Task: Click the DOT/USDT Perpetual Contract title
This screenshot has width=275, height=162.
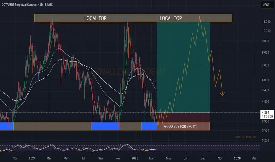Action: point(27,5)
